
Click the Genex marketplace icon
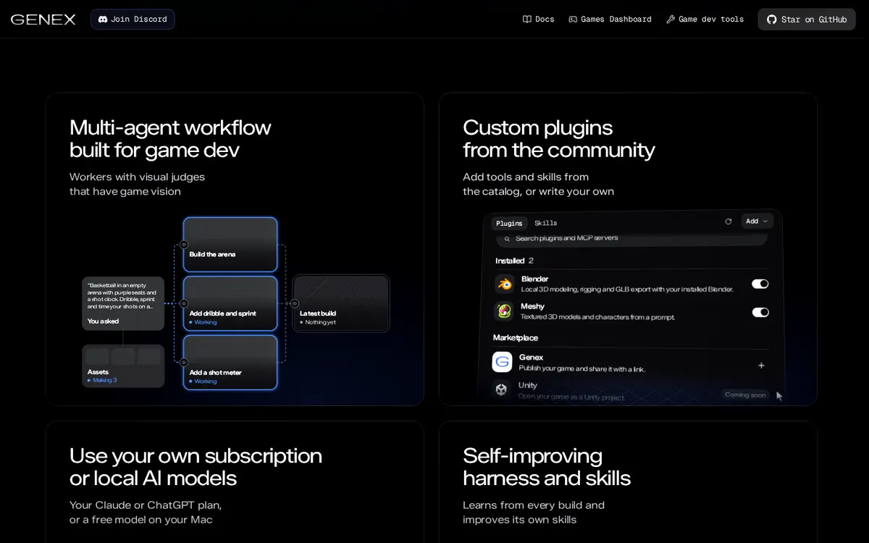502,362
